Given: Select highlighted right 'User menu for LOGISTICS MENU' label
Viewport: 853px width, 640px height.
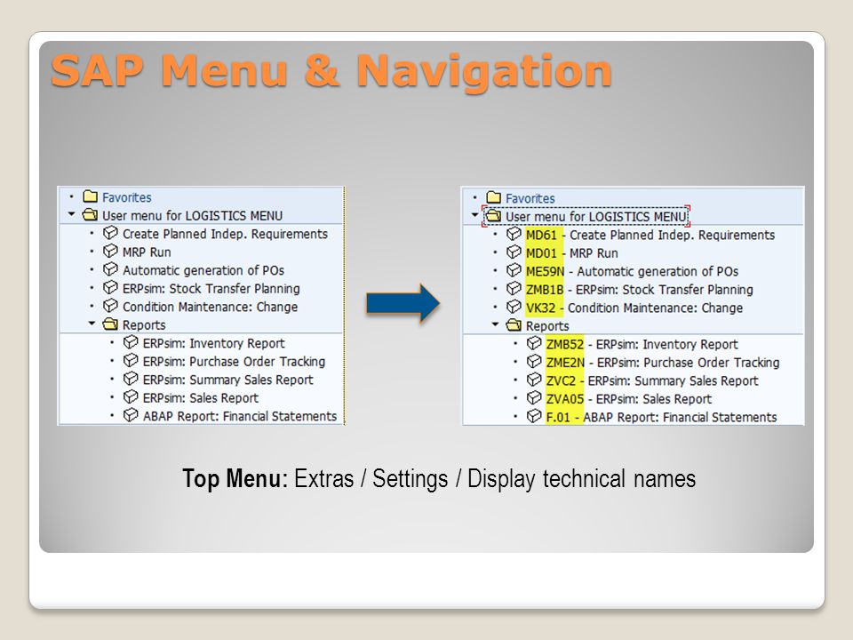Looking at the screenshot, I should [x=595, y=217].
